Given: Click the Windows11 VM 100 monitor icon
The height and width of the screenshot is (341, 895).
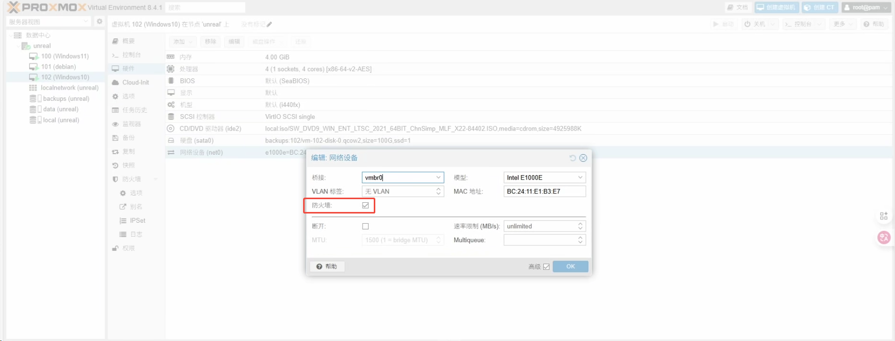Looking at the screenshot, I should [x=34, y=56].
